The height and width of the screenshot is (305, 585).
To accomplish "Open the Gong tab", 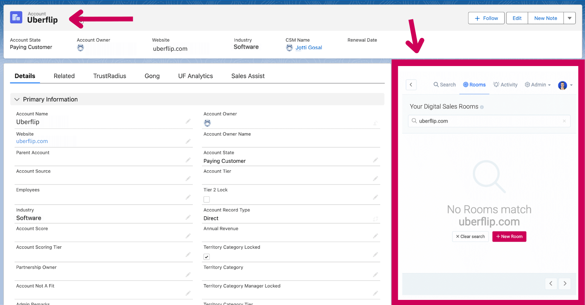I will pos(152,76).
